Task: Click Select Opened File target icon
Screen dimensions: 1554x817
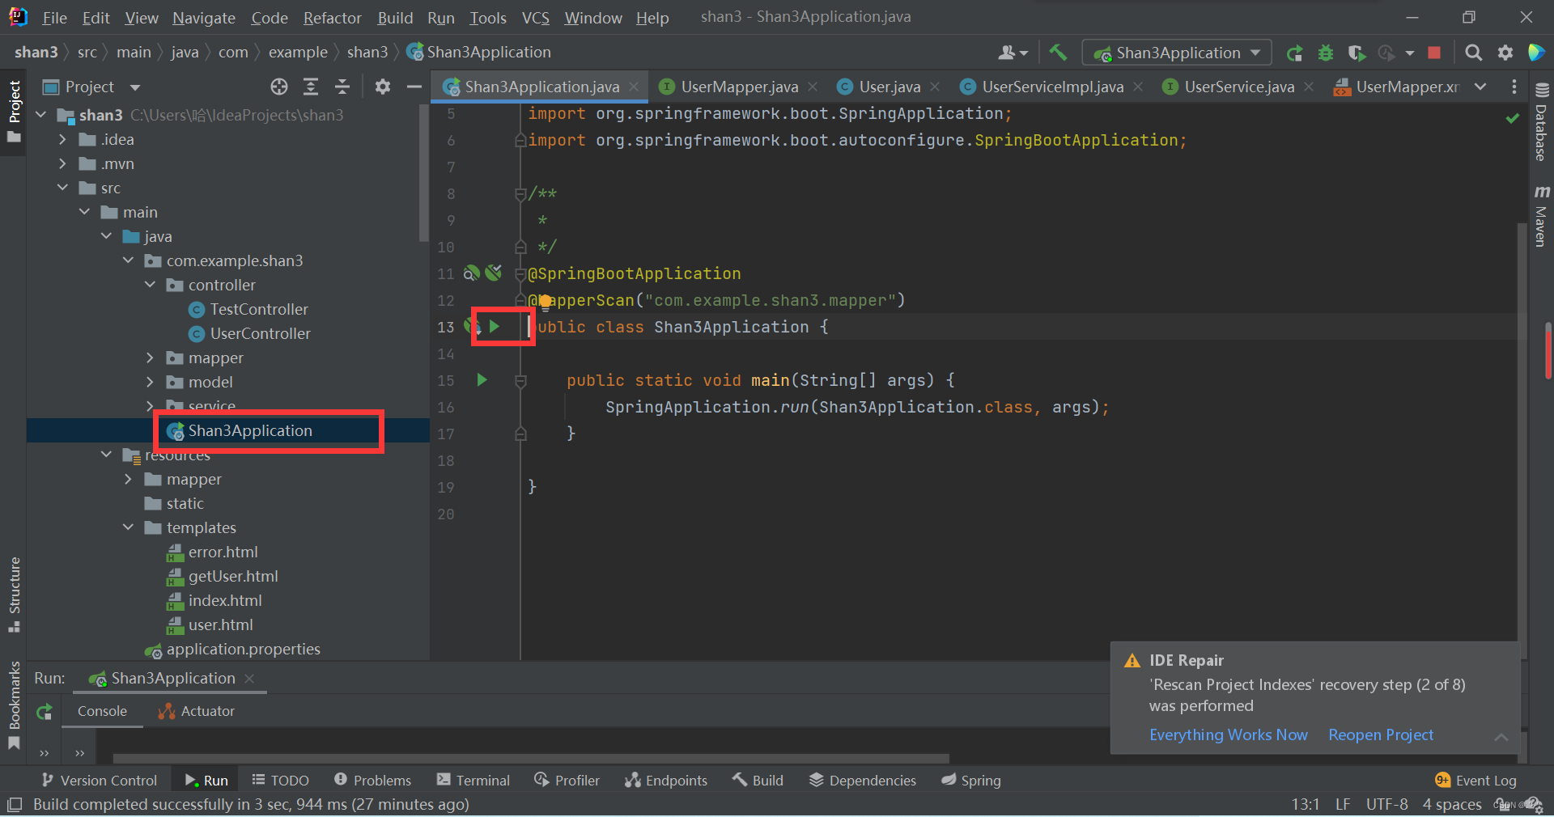Action: click(x=279, y=87)
